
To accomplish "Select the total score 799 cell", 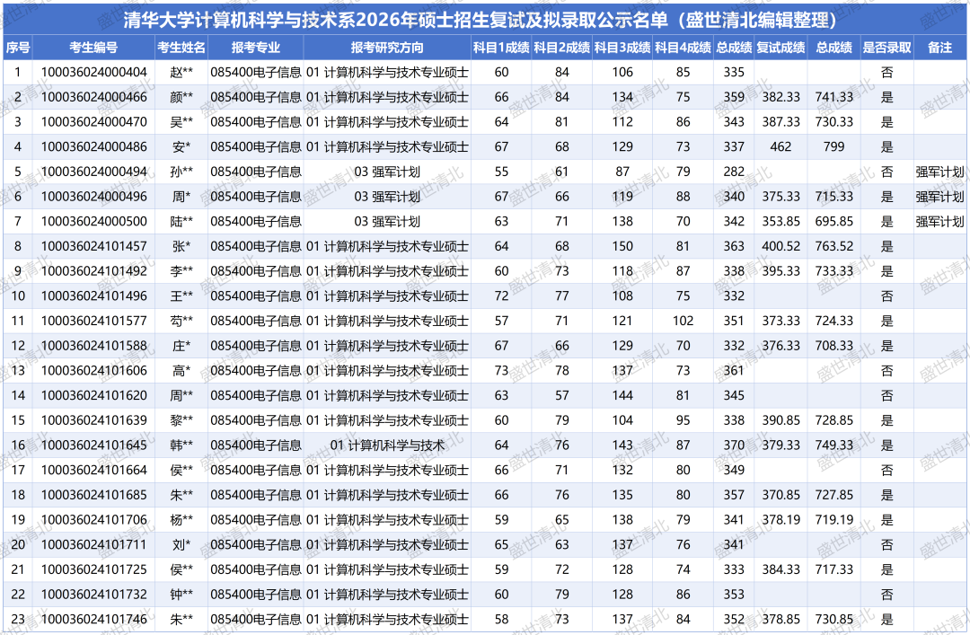I will (x=833, y=146).
